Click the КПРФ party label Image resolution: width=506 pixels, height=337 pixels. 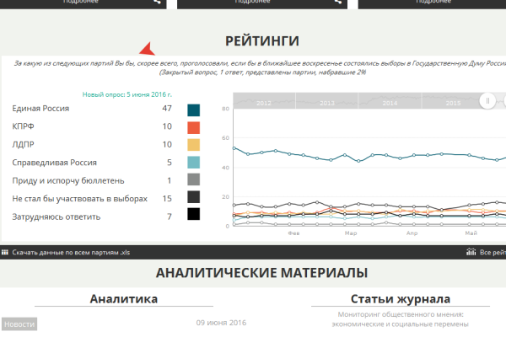point(23,126)
